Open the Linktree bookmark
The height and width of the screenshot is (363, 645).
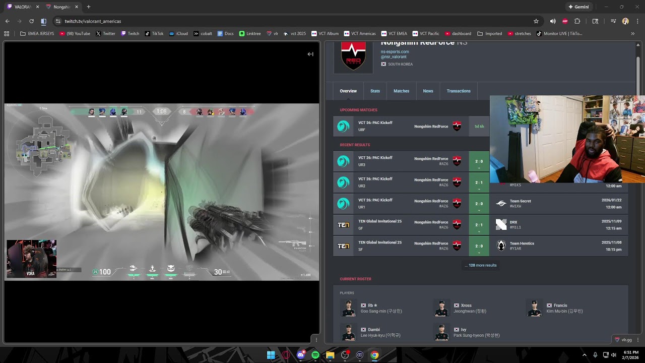click(250, 34)
